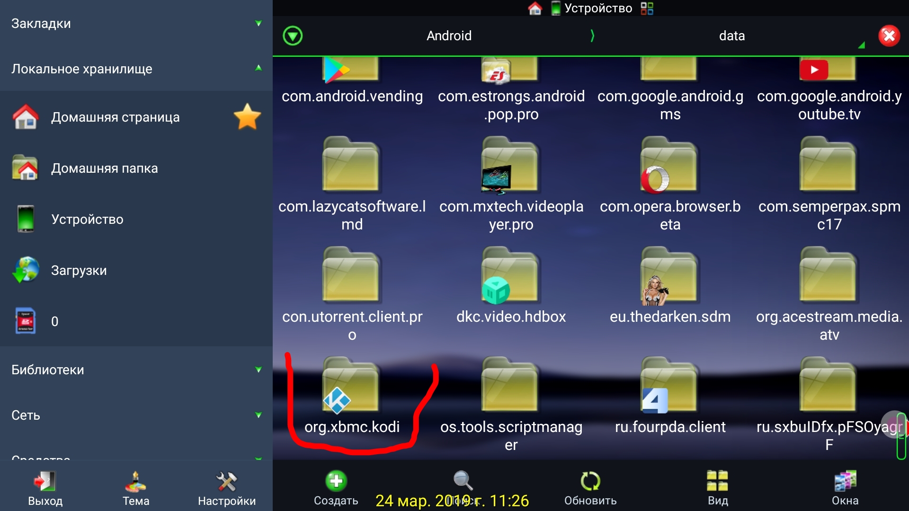
Task: Select Устройство in the sidebar
Action: tap(136, 219)
